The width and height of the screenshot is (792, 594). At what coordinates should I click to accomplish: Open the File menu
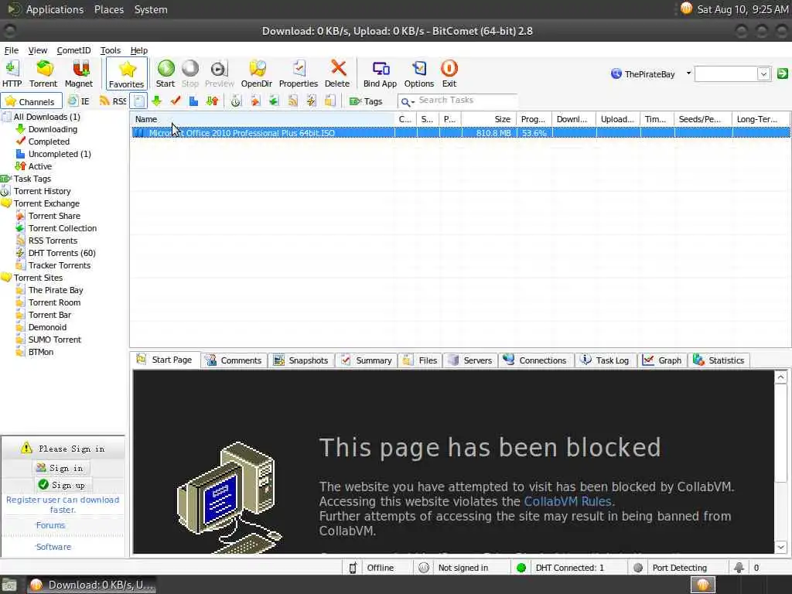(x=11, y=50)
